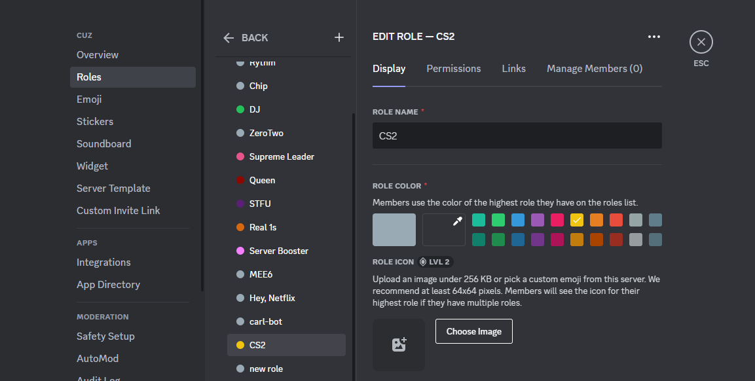Open the Integrations settings page

pos(103,263)
